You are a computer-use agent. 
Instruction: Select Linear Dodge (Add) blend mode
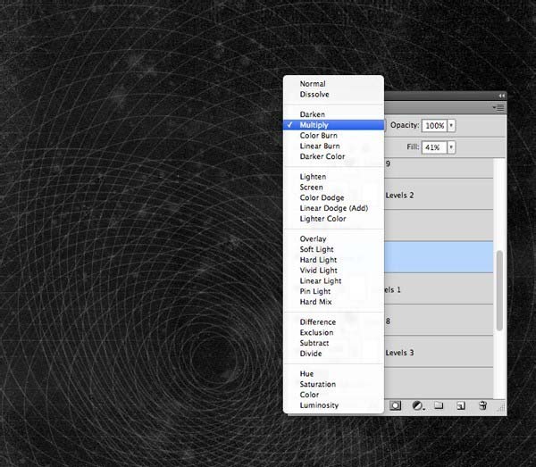click(x=333, y=208)
